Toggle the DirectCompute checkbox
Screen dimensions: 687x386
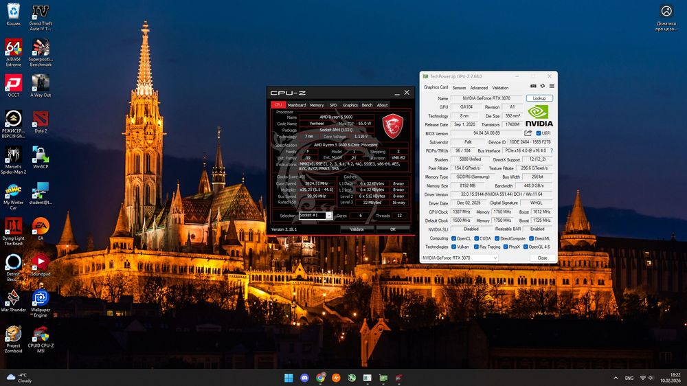click(497, 238)
